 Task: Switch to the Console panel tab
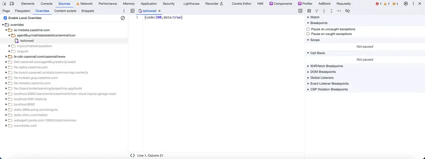coord(46,4)
